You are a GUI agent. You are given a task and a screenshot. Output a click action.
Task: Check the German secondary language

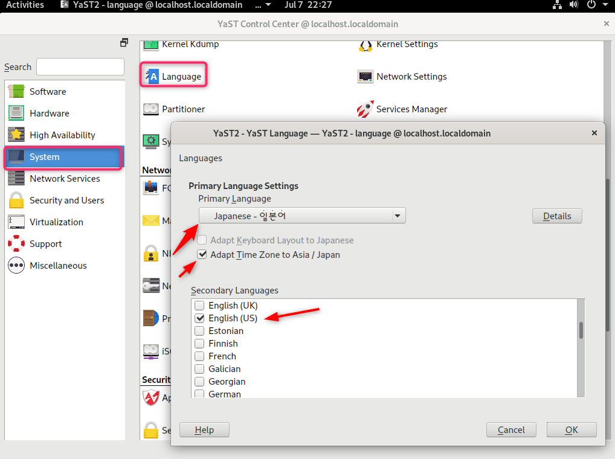pyautogui.click(x=199, y=394)
